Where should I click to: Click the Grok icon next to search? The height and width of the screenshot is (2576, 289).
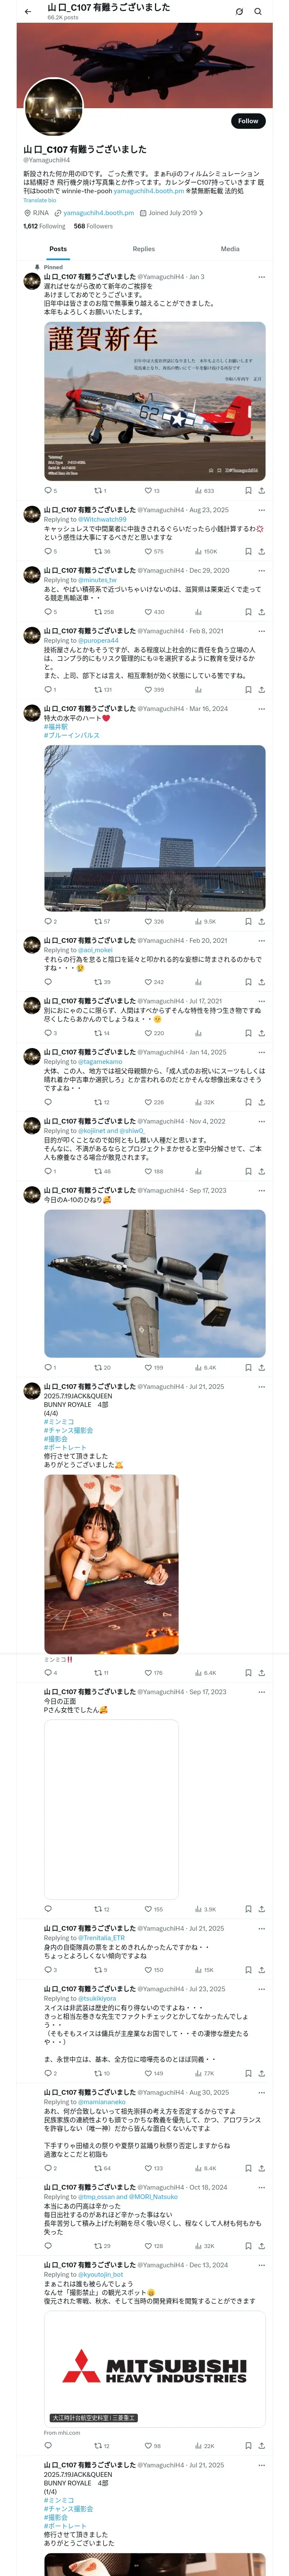[239, 11]
